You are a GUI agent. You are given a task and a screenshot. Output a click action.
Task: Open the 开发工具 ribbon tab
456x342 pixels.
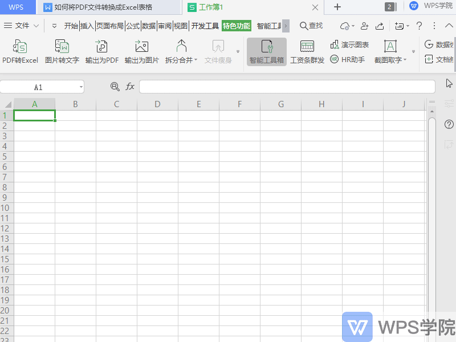tap(205, 26)
